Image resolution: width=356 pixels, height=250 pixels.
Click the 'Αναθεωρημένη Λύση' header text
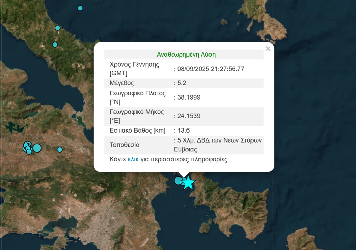[186, 55]
